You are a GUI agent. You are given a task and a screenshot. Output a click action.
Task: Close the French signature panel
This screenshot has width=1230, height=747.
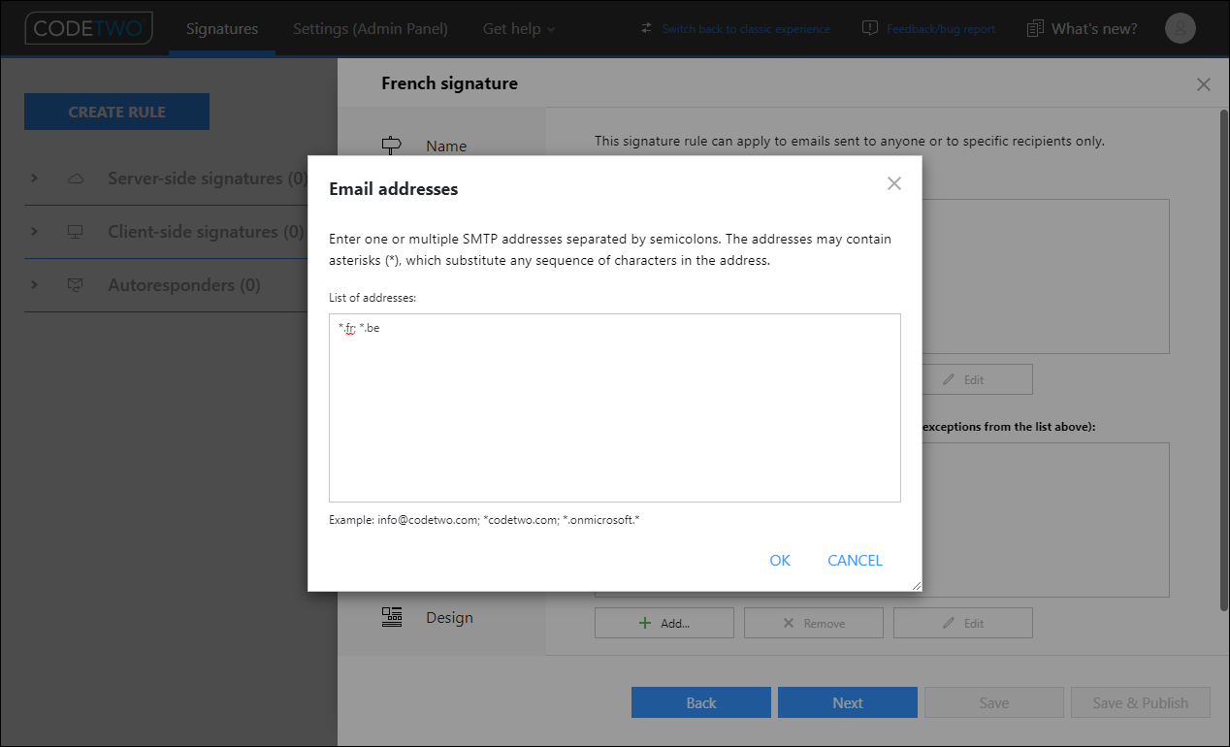(1204, 84)
